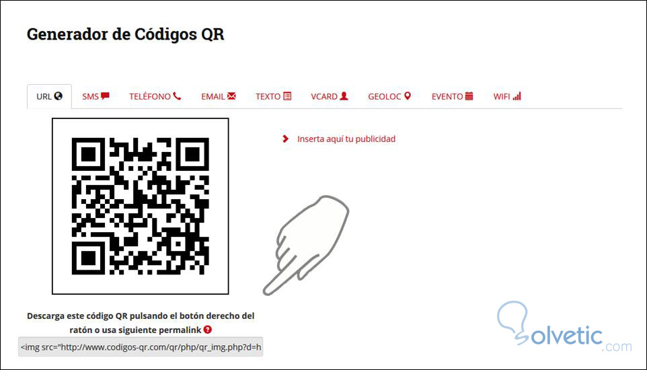
Task: Click the GEOLOC map pin icon
Action: coord(408,96)
